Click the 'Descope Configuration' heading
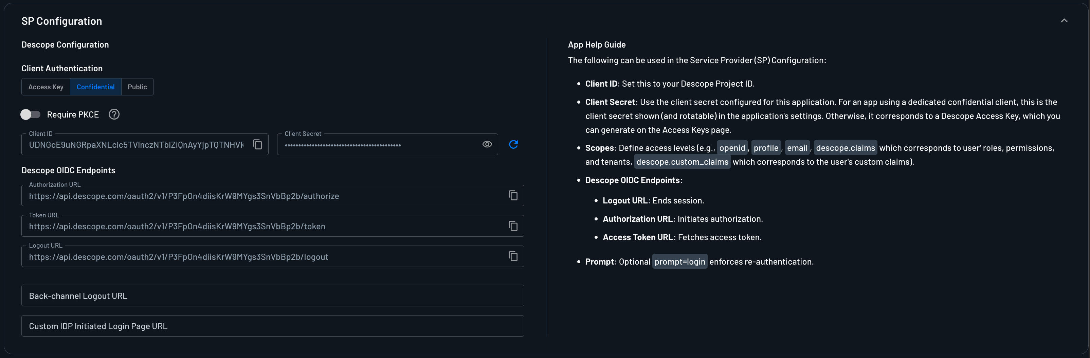Viewport: 1090px width, 358px height. 65,44
